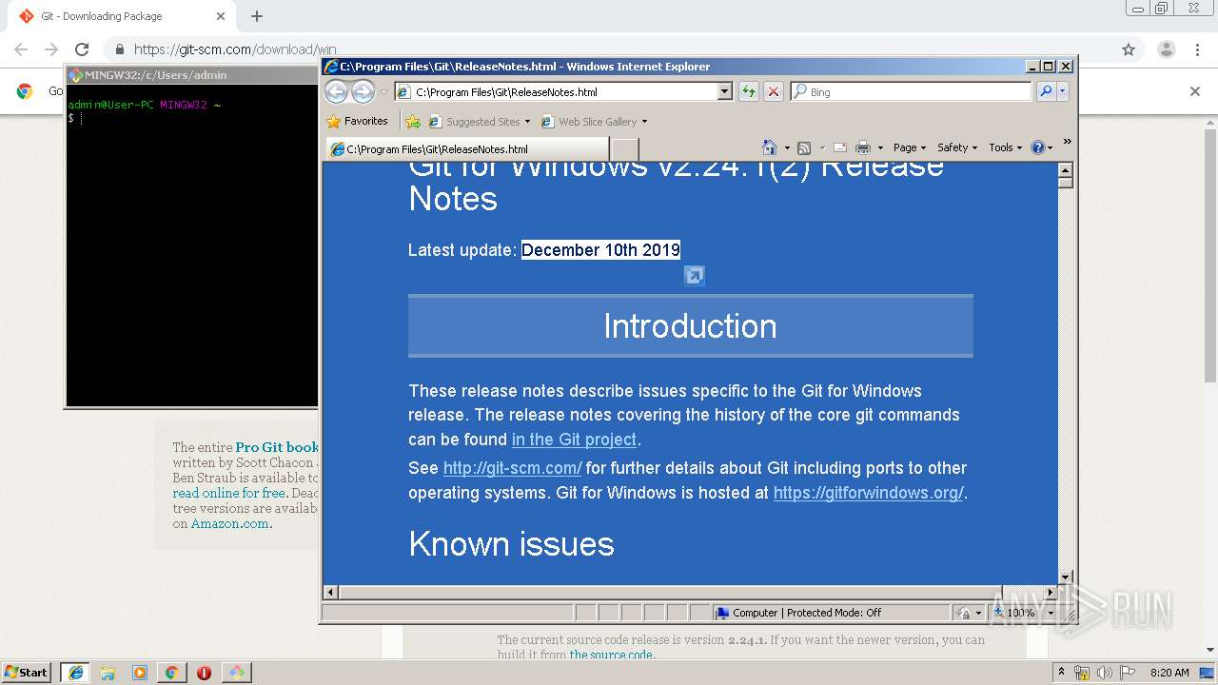This screenshot has width=1218, height=685.
Task: Click the selected date 'December 10th 2019'
Action: [x=600, y=250]
